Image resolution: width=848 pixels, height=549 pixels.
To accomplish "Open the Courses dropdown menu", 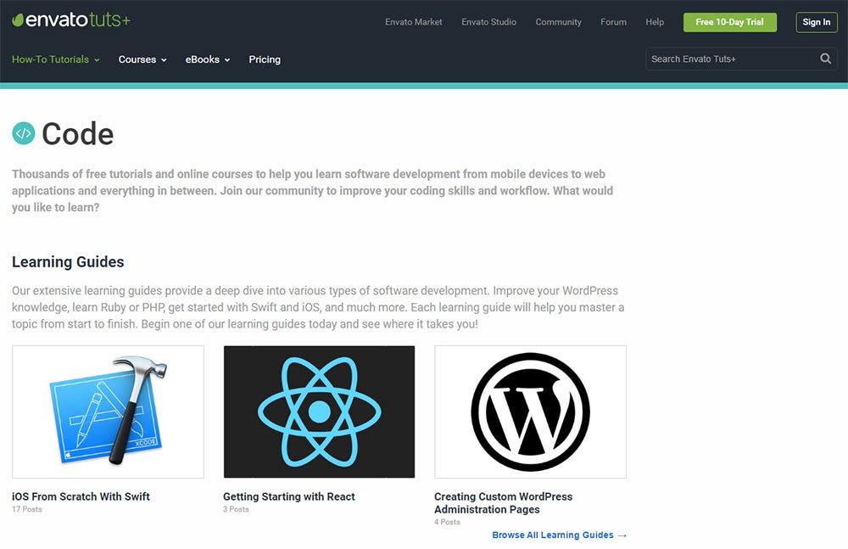I will [x=142, y=59].
